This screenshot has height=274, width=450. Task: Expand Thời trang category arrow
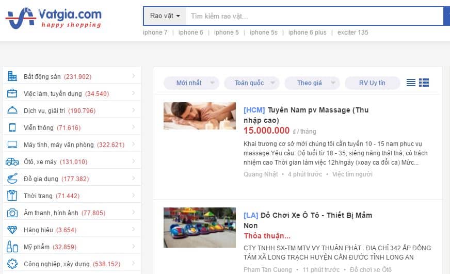[x=134, y=196]
